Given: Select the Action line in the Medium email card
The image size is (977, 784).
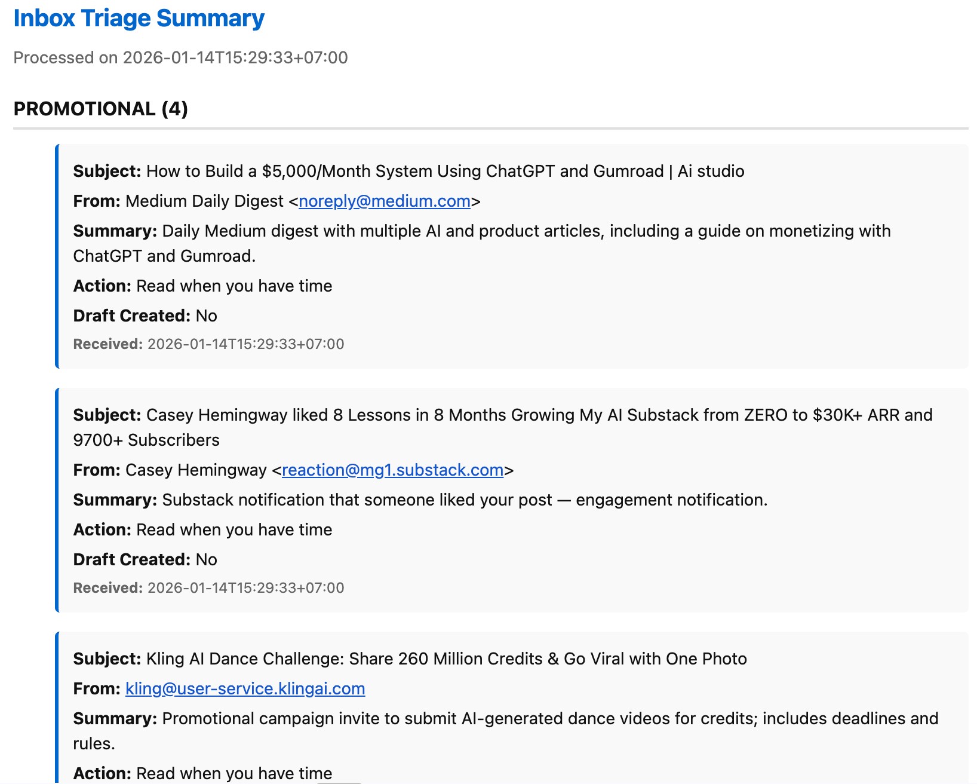Looking at the screenshot, I should click(x=202, y=286).
